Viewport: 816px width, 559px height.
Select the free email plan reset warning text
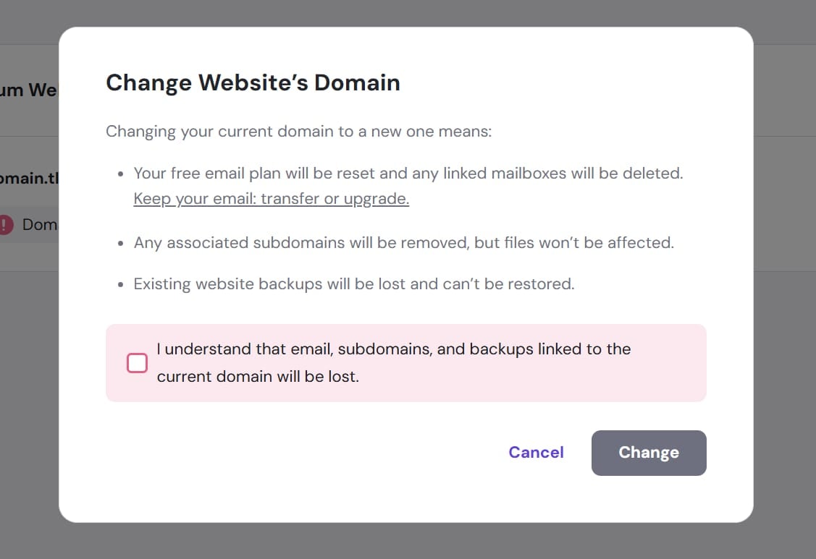pos(408,174)
